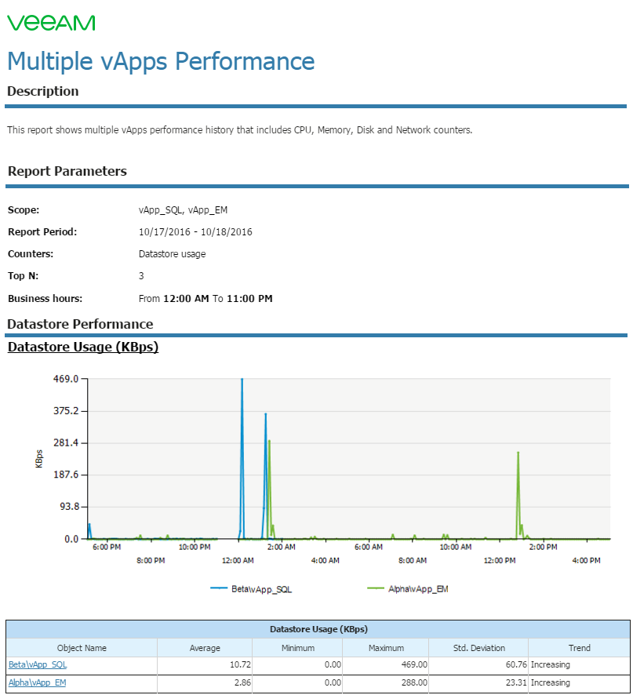Select the Beta\vApp_SQL legend label under the chart
This screenshot has height=695, width=633.
(261, 589)
